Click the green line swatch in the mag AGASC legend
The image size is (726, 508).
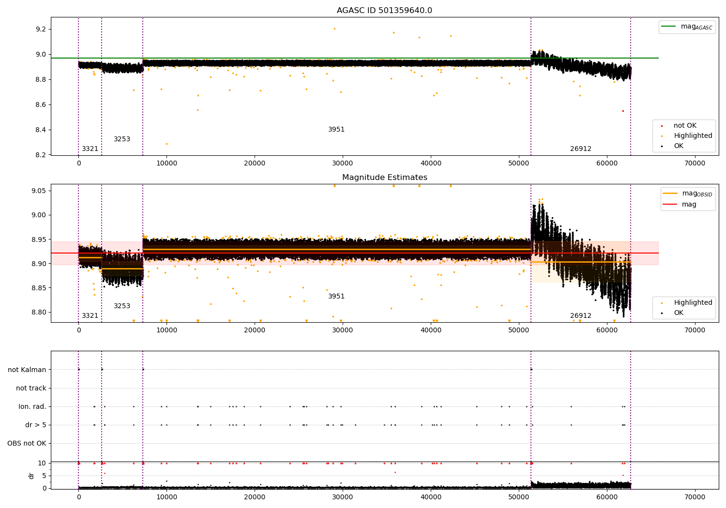pos(669,27)
